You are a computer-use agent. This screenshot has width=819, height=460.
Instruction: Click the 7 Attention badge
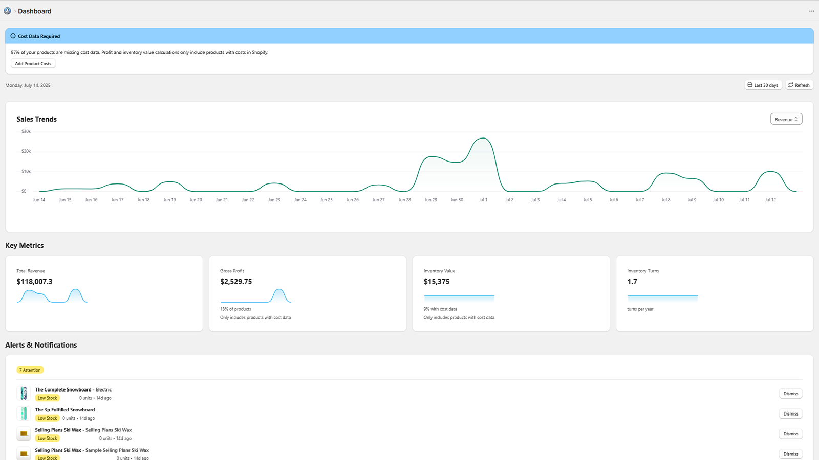pos(30,370)
